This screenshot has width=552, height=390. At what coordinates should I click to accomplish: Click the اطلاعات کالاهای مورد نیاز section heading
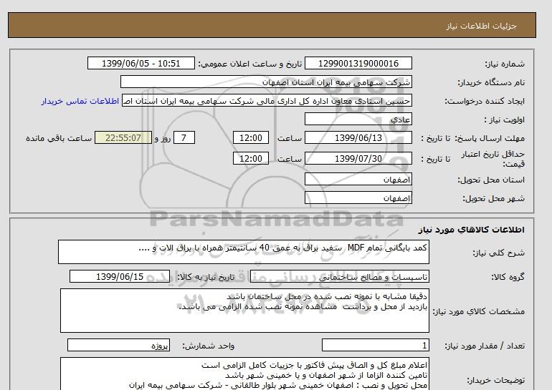[x=472, y=230]
